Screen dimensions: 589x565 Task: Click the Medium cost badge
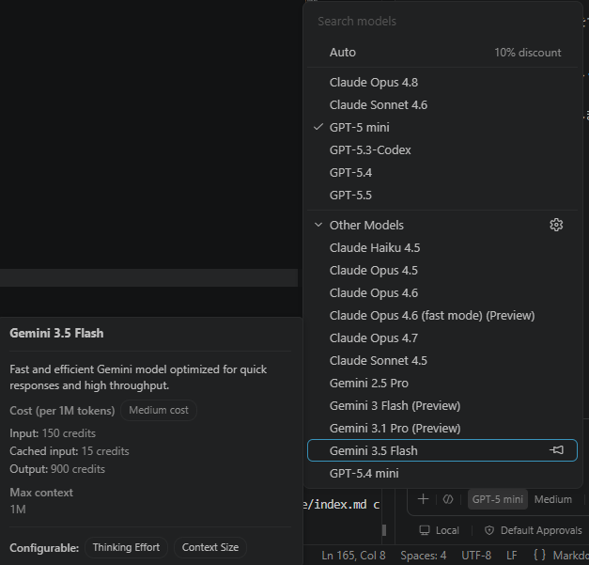pos(159,410)
